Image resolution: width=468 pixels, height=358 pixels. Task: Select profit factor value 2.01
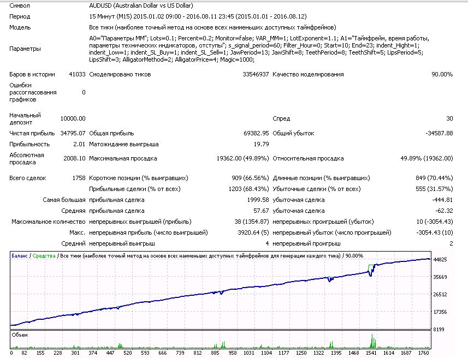click(79, 144)
